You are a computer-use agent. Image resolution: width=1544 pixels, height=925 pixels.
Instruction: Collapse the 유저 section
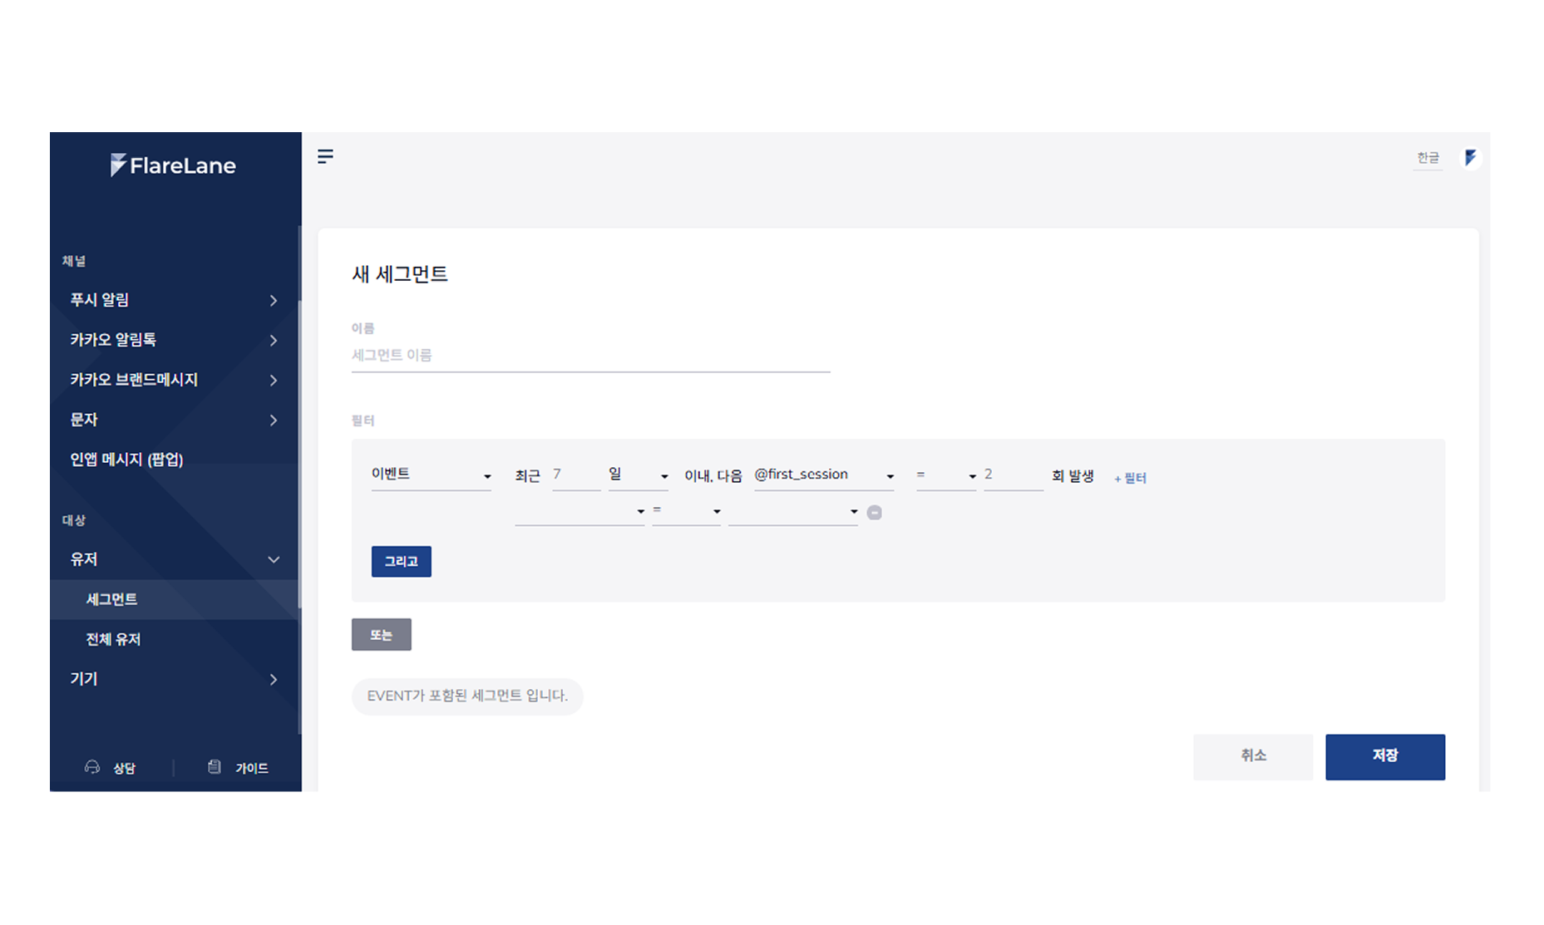tap(273, 560)
